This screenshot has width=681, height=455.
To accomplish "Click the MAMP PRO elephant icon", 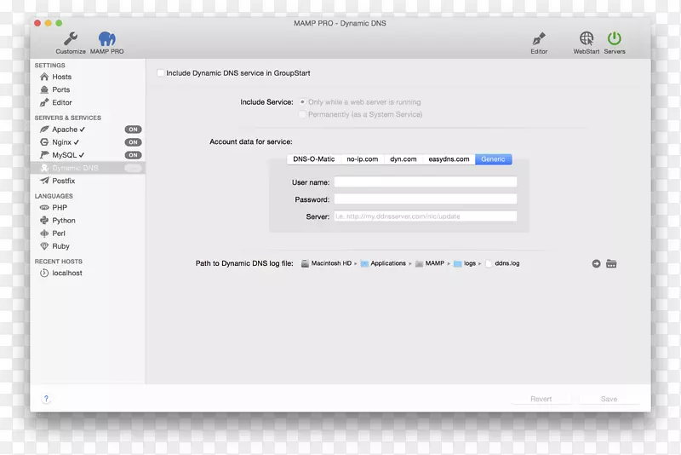I will click(x=107, y=43).
